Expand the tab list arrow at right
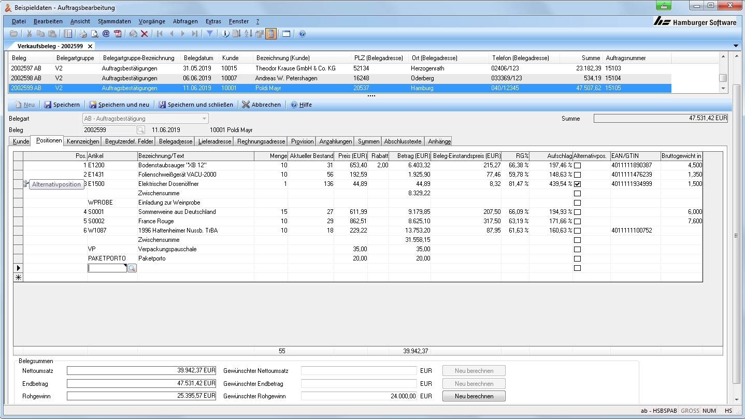The height and width of the screenshot is (419, 745). point(737,46)
